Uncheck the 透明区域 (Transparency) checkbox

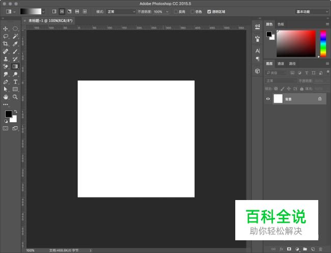[209, 11]
